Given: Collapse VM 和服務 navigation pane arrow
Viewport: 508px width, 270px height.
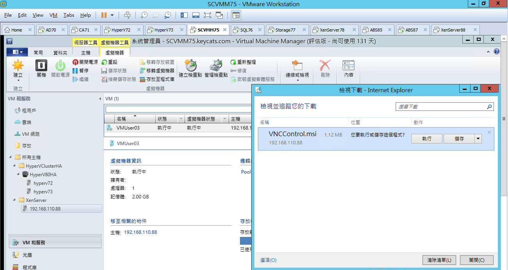Looking at the screenshot, I should point(100,99).
